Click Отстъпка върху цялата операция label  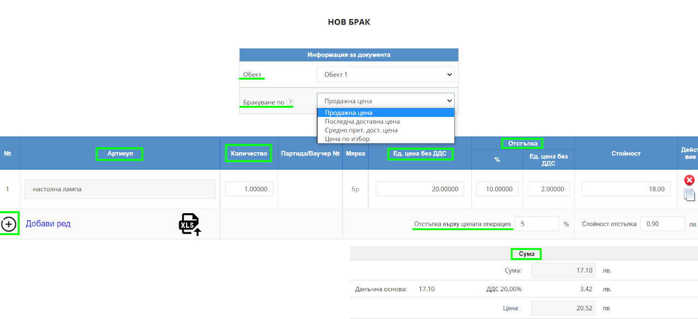coord(462,224)
